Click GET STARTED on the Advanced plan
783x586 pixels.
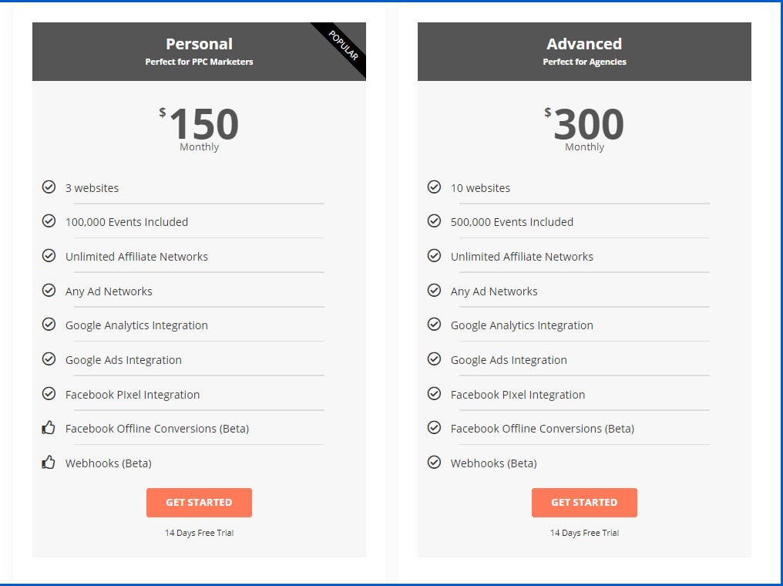(x=584, y=502)
